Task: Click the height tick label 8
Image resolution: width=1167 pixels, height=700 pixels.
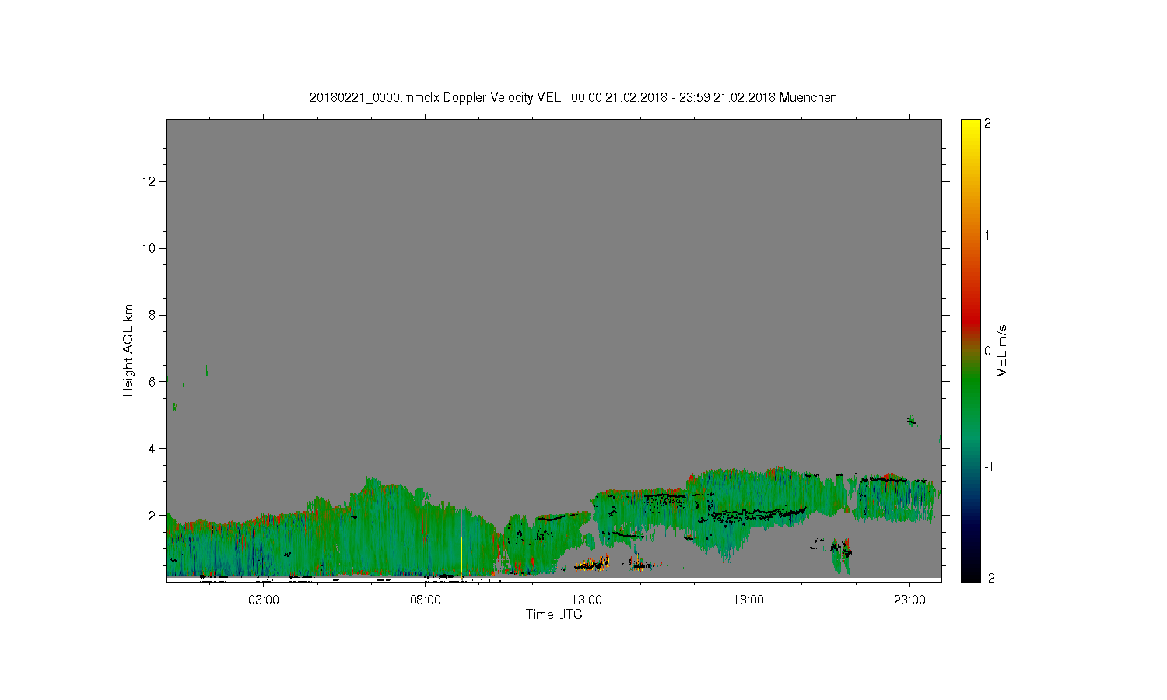Action: [x=153, y=315]
